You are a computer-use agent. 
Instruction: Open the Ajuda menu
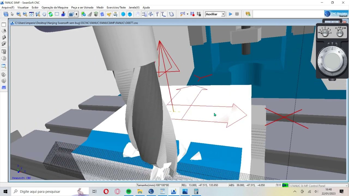tap(146, 7)
